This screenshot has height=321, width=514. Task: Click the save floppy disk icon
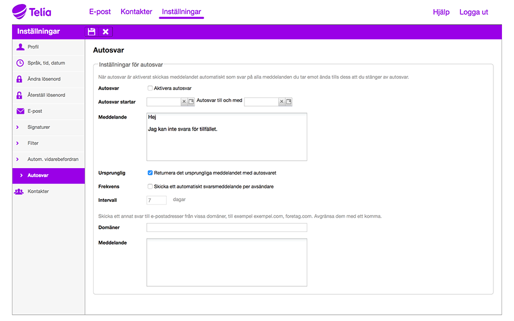(91, 32)
